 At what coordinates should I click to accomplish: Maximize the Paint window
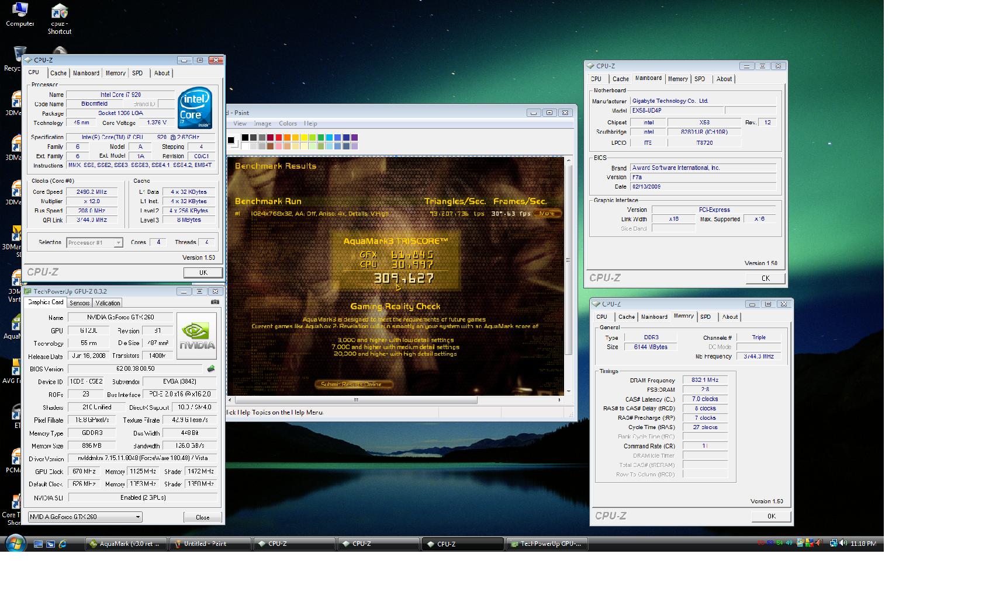point(549,113)
